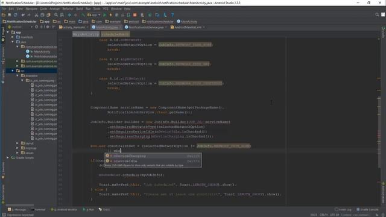Click the blue Help question mark icon
The width and height of the screenshot is (386, 217).
tap(172, 15)
